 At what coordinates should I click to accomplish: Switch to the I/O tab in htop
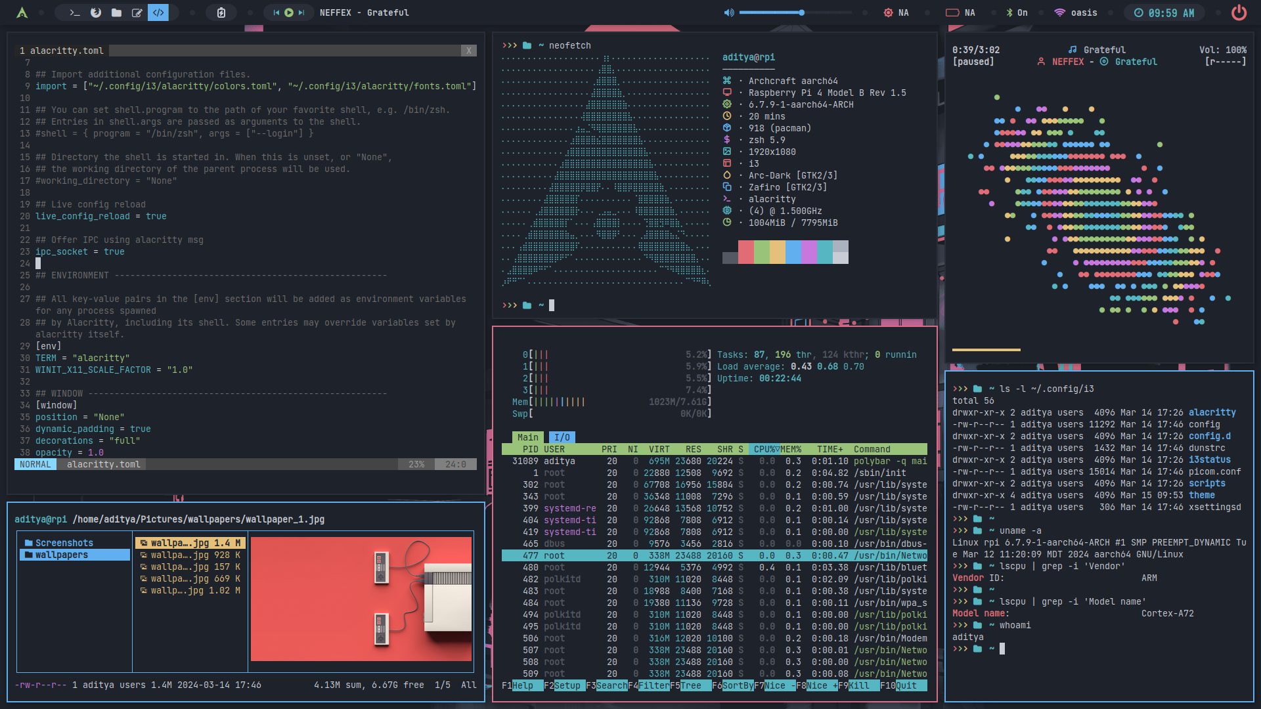pos(562,437)
